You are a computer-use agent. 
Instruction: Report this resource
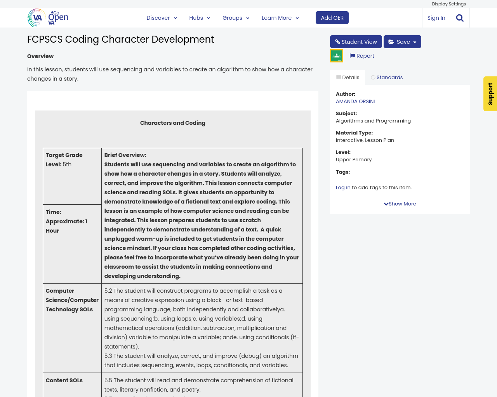click(x=362, y=56)
